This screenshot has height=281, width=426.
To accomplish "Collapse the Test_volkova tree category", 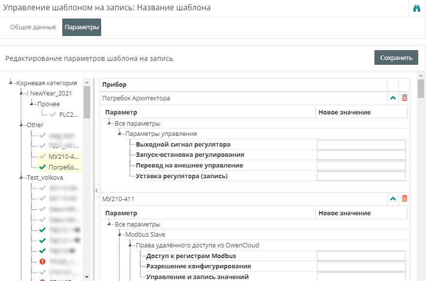I will tap(21, 178).
